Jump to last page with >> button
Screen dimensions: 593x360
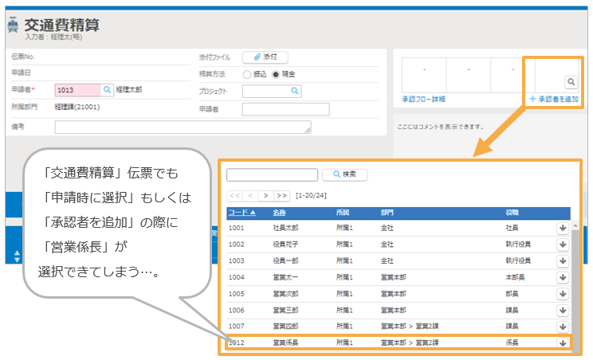click(281, 195)
